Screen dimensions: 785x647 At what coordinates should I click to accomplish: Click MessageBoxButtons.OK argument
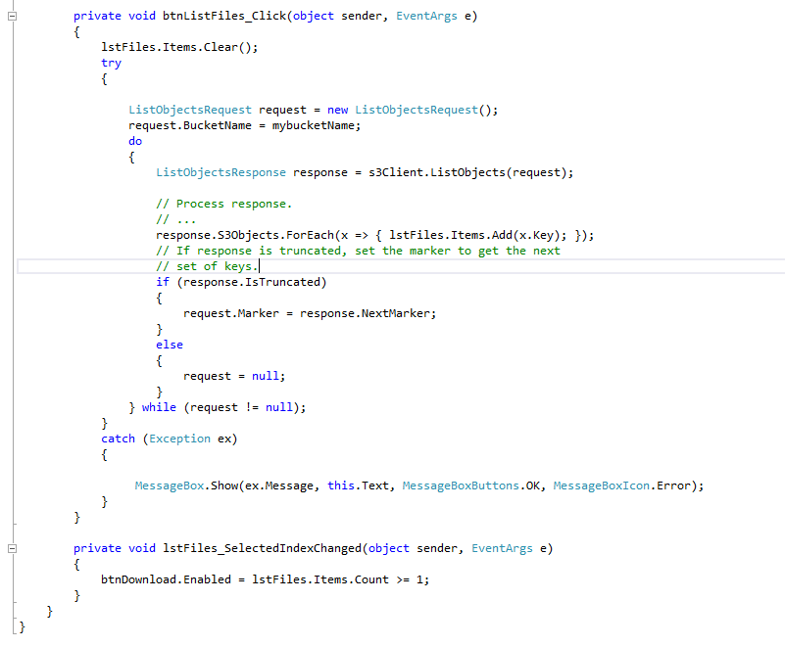(x=471, y=485)
